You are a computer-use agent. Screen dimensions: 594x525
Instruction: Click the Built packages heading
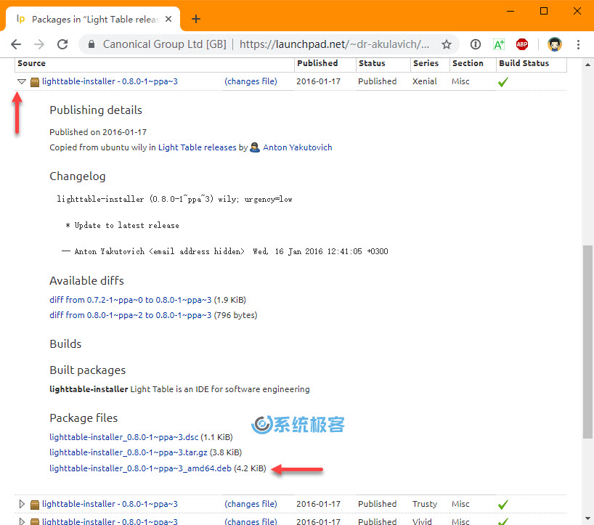88,370
